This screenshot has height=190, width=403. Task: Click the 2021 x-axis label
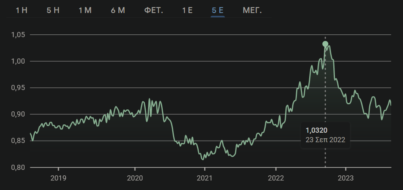[x=205, y=178]
